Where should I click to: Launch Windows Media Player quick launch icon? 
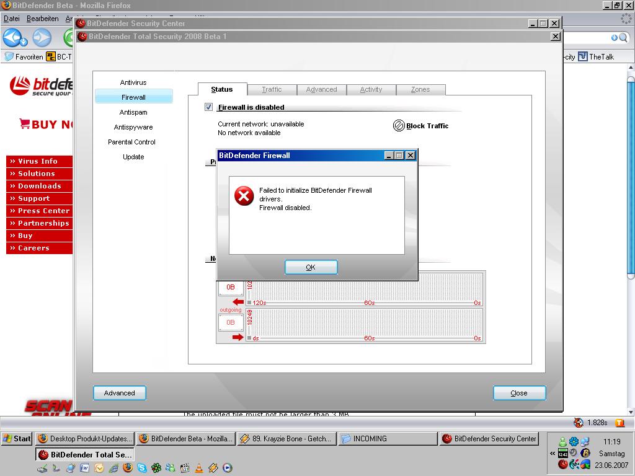228,468
